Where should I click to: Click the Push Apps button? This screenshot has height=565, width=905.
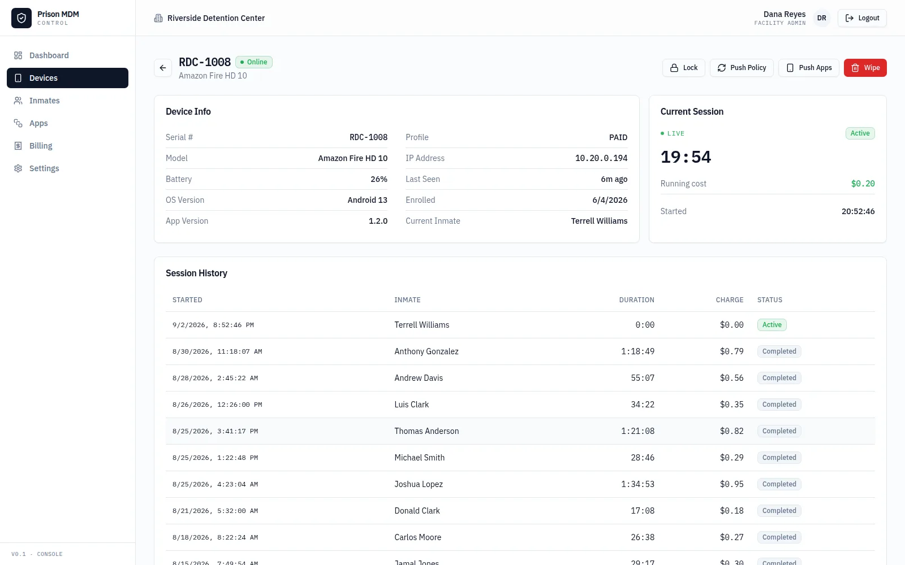(809, 68)
